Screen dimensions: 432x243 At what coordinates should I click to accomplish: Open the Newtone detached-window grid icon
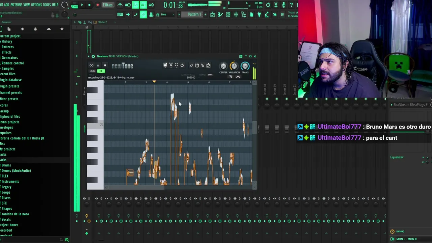click(x=241, y=56)
